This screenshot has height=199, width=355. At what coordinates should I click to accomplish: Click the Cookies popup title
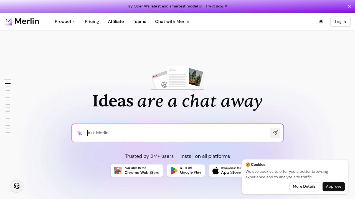[255, 164]
